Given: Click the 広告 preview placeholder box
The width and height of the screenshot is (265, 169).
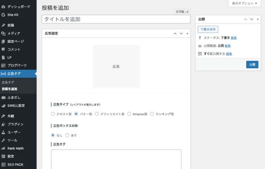Looking at the screenshot, I should [x=116, y=66].
